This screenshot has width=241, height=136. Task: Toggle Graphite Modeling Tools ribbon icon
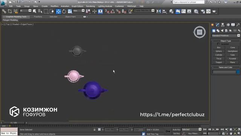[178, 11]
